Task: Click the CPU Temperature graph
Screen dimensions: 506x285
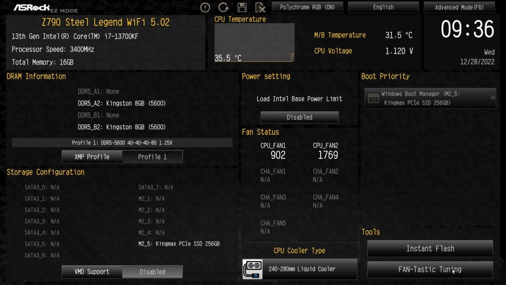Action: (254, 43)
